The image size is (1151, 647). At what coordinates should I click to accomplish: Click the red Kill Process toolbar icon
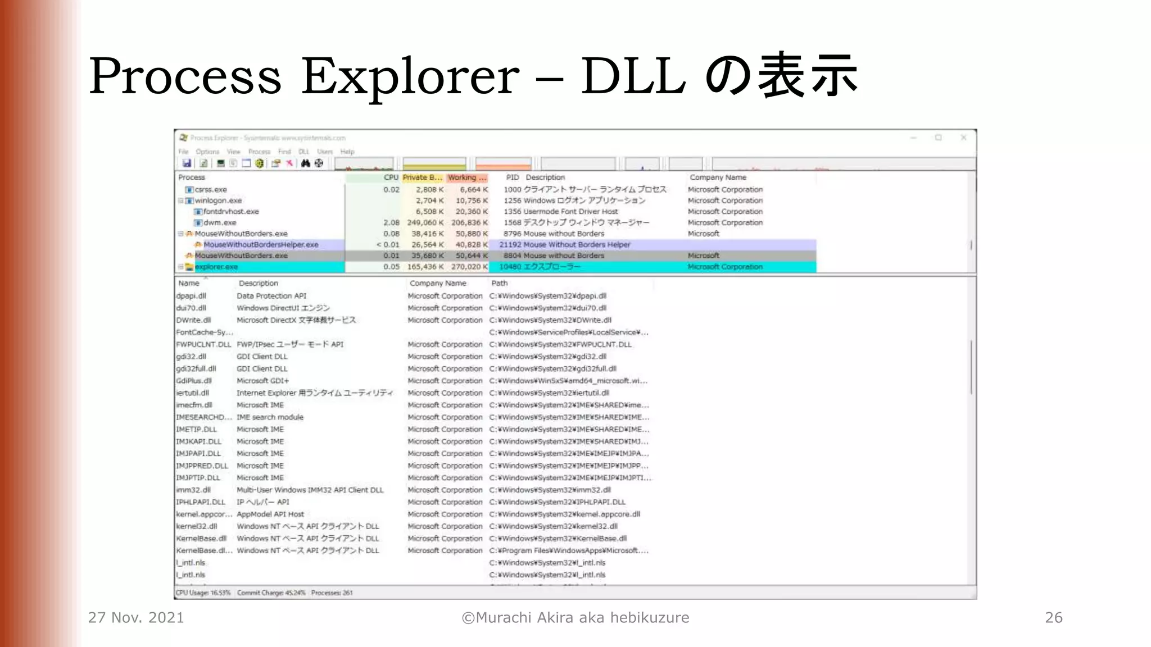pyautogui.click(x=289, y=163)
